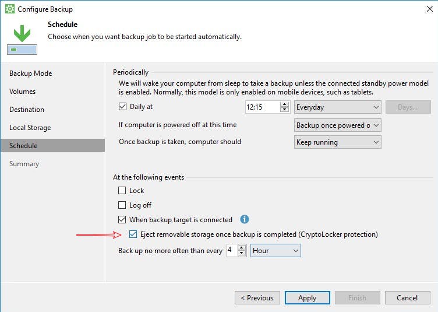Viewport: 438px width, 312px height.
Task: Switch to the Local Storage step
Action: pos(30,128)
